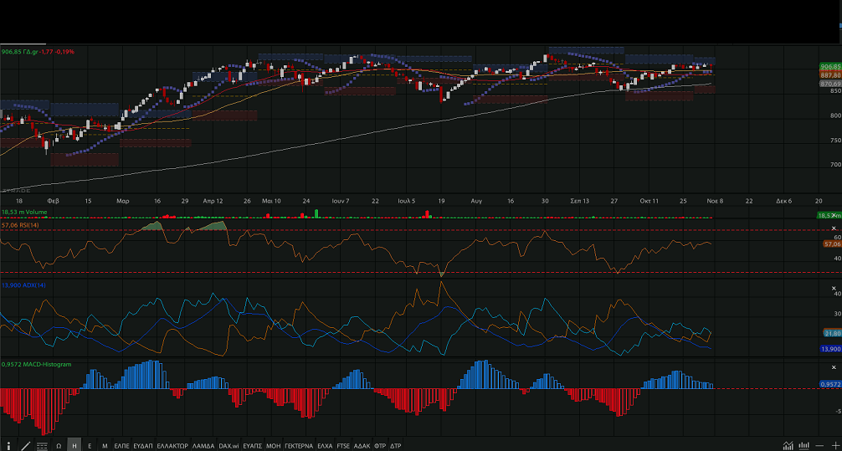The height and width of the screenshot is (451, 842).
Task: Load the FTSE symbol chart
Action: coord(343,445)
